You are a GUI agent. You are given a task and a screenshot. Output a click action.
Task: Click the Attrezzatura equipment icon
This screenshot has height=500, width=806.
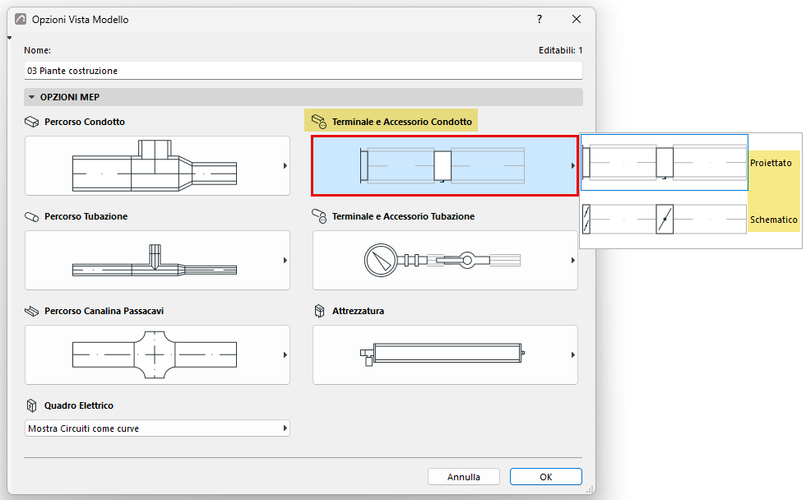(319, 311)
